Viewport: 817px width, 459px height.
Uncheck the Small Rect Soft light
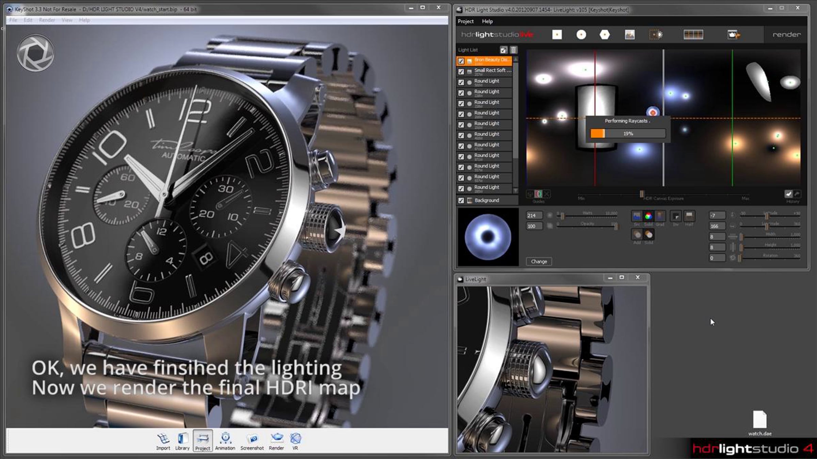coord(461,72)
